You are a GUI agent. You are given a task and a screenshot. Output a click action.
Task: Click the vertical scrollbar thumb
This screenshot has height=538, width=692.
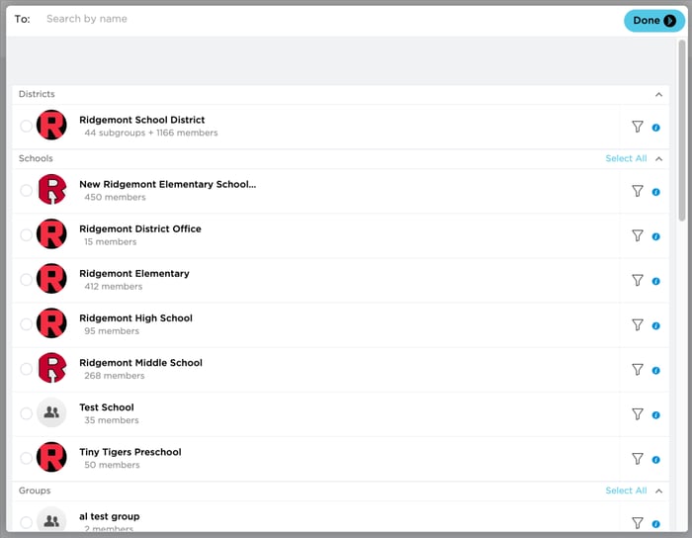(682, 131)
